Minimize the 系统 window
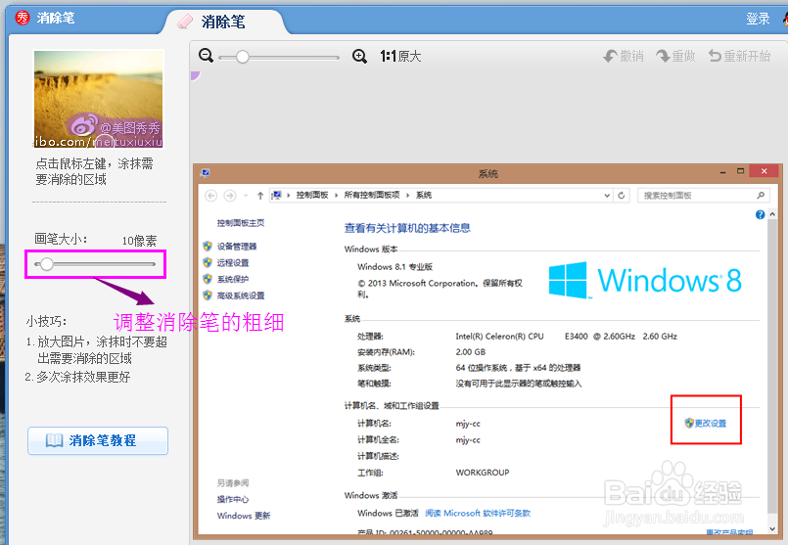This screenshot has width=788, height=545. (722, 172)
